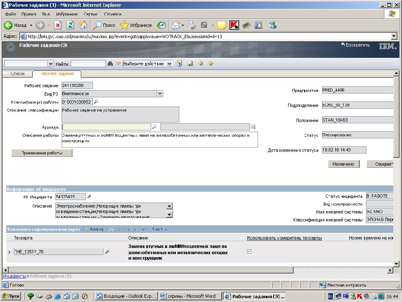
Task: Refresh the page with green arrows icon
Action: [x=70, y=25]
